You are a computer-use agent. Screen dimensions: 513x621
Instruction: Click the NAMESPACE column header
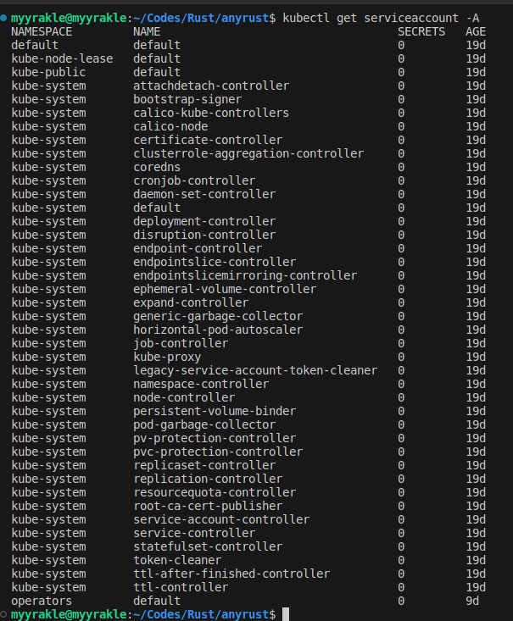click(42, 31)
